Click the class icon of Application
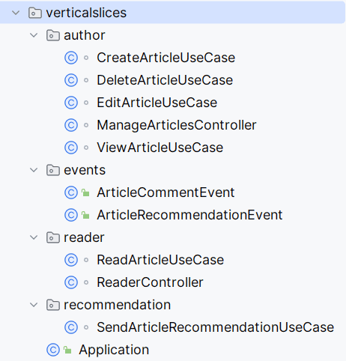346x361 pixels. 53,350
